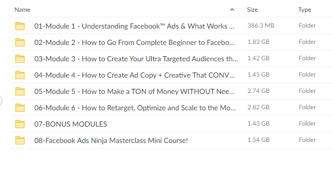Open the 07-BONUS MODULES folder name
Image resolution: width=332 pixels, height=193 pixels.
coord(71,124)
